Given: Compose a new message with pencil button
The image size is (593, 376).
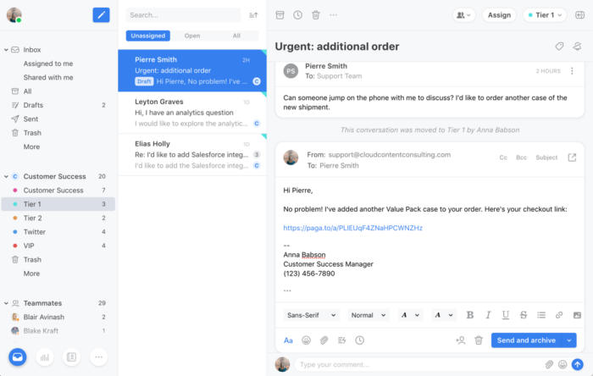Looking at the screenshot, I should (101, 15).
